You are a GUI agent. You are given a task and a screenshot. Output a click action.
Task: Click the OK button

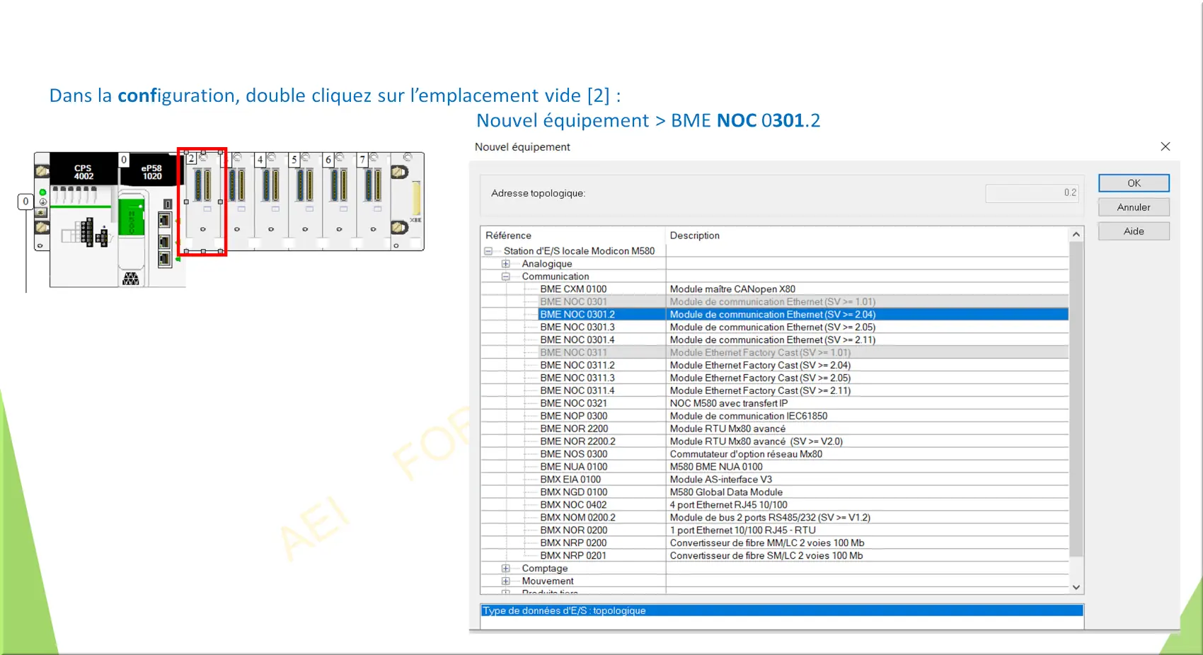[1134, 183]
